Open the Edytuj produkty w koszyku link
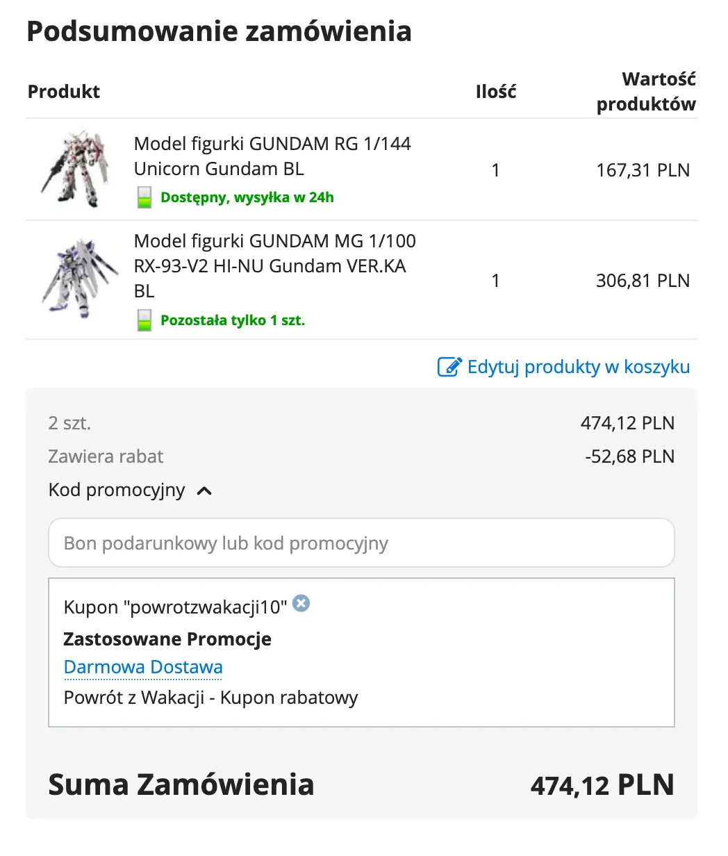The image size is (728, 856). tap(578, 367)
